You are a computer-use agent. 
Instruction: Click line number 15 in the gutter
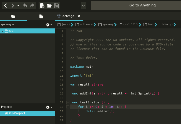click(62, 94)
